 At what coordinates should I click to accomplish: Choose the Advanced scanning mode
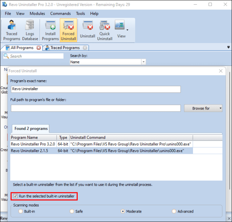[174, 211]
